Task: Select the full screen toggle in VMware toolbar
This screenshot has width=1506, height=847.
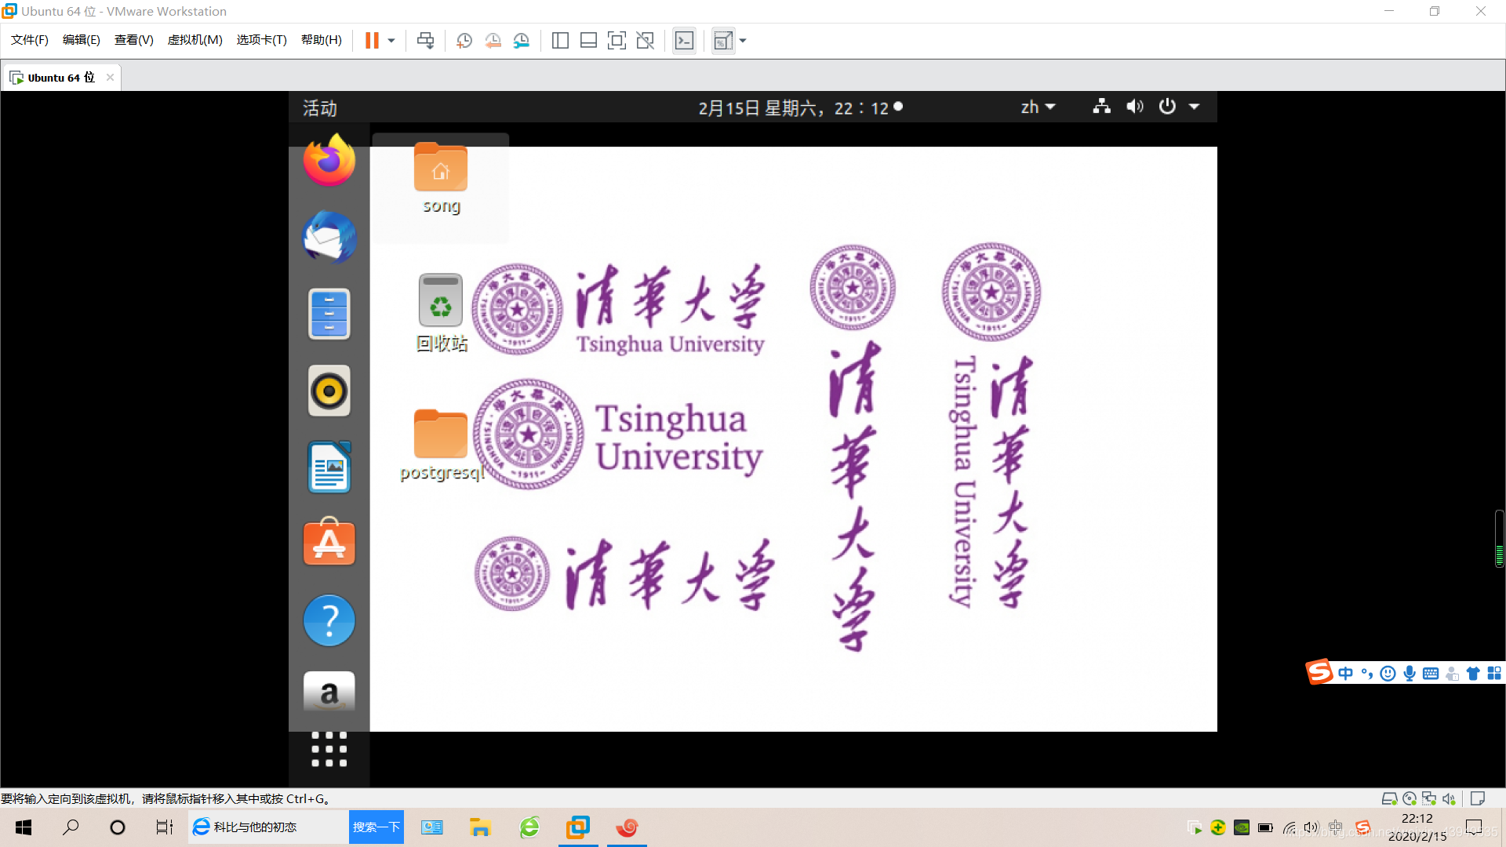Action: tap(617, 40)
